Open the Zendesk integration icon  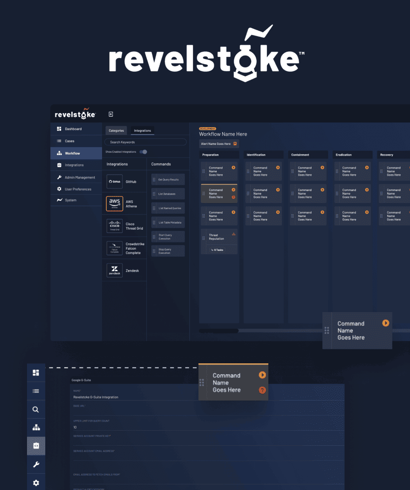coord(114,270)
